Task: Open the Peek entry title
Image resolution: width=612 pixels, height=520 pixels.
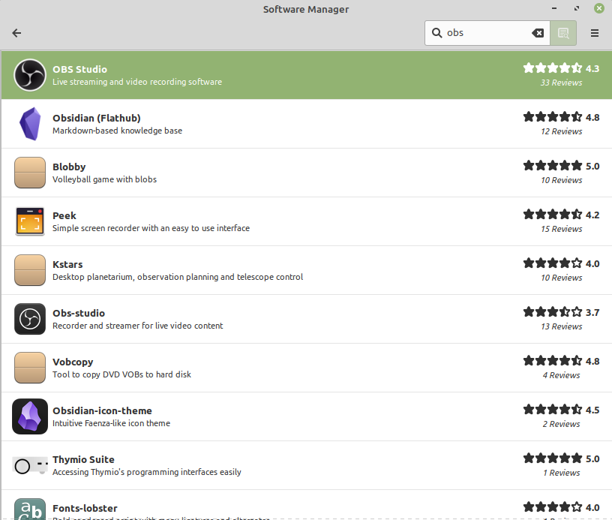Action: coord(64,215)
